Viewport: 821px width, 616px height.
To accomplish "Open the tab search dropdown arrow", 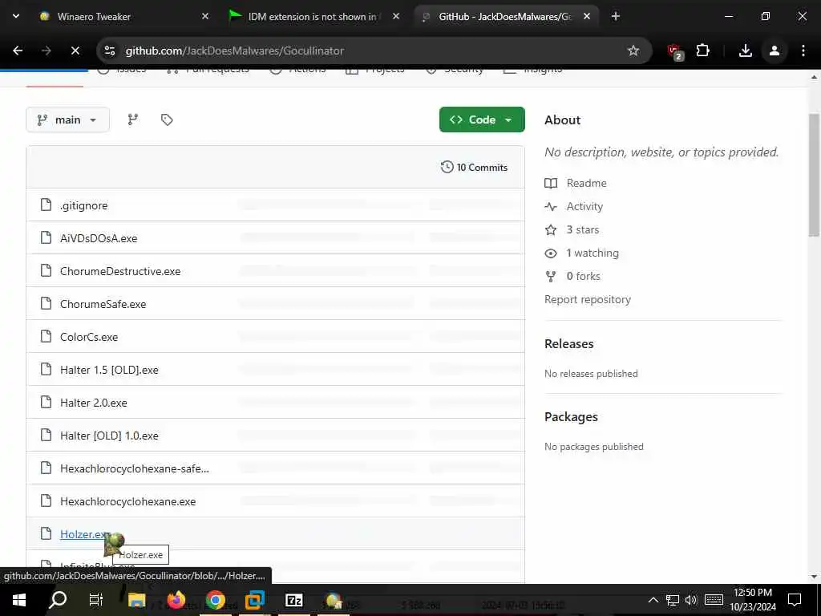I will click(x=16, y=16).
